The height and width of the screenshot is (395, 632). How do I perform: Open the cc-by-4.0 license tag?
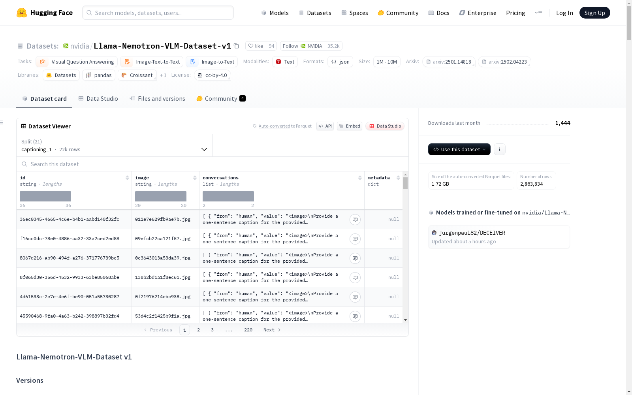click(213, 75)
